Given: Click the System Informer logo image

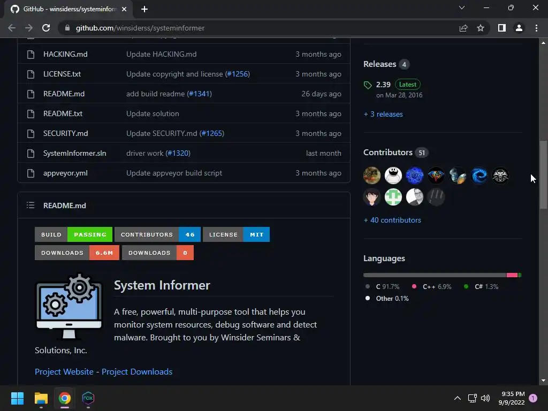Looking at the screenshot, I should pos(69,307).
